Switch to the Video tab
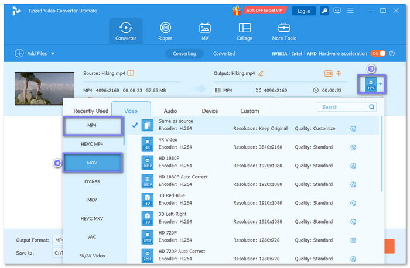The image size is (410, 268). click(131, 111)
